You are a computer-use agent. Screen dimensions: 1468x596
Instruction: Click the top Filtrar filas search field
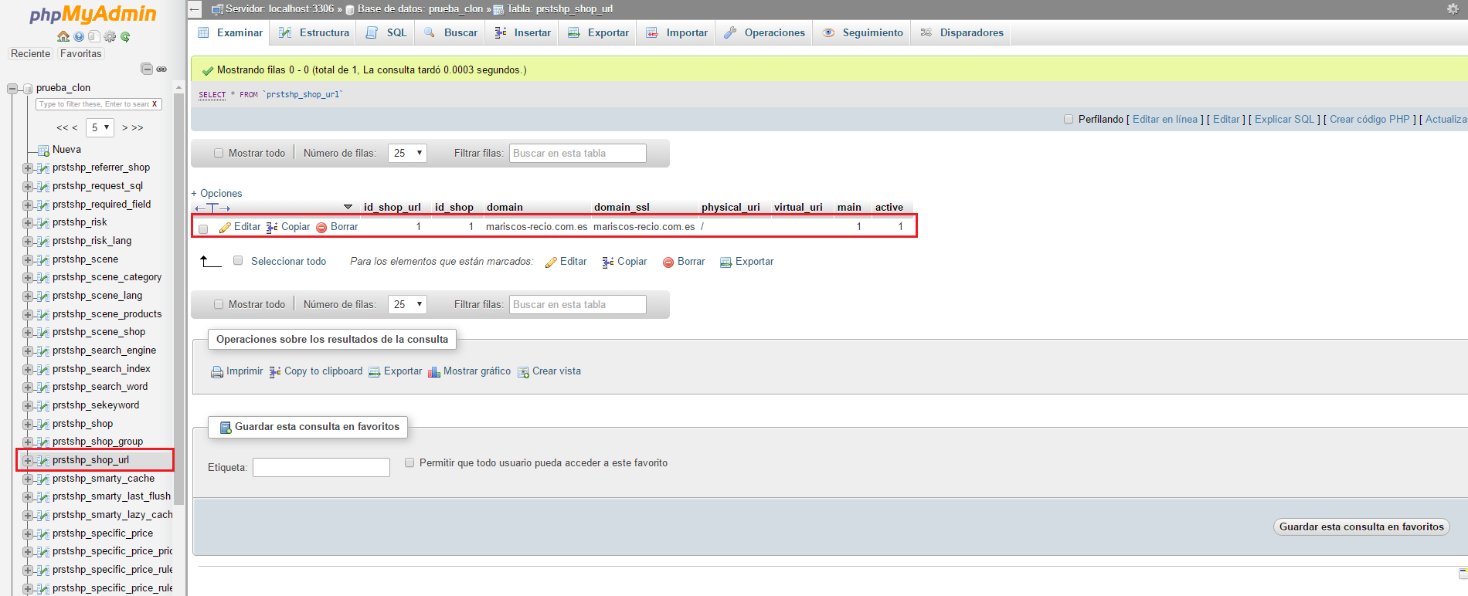(x=577, y=153)
